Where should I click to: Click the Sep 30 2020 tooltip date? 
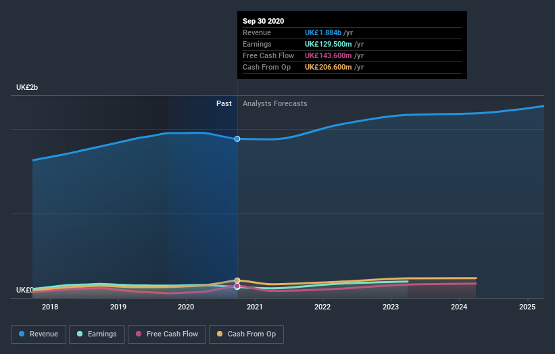pos(264,21)
